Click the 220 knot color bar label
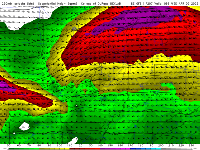The width and height of the screenshot is (200, 150). 181,145
